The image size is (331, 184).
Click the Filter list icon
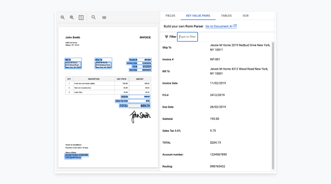[x=167, y=37]
